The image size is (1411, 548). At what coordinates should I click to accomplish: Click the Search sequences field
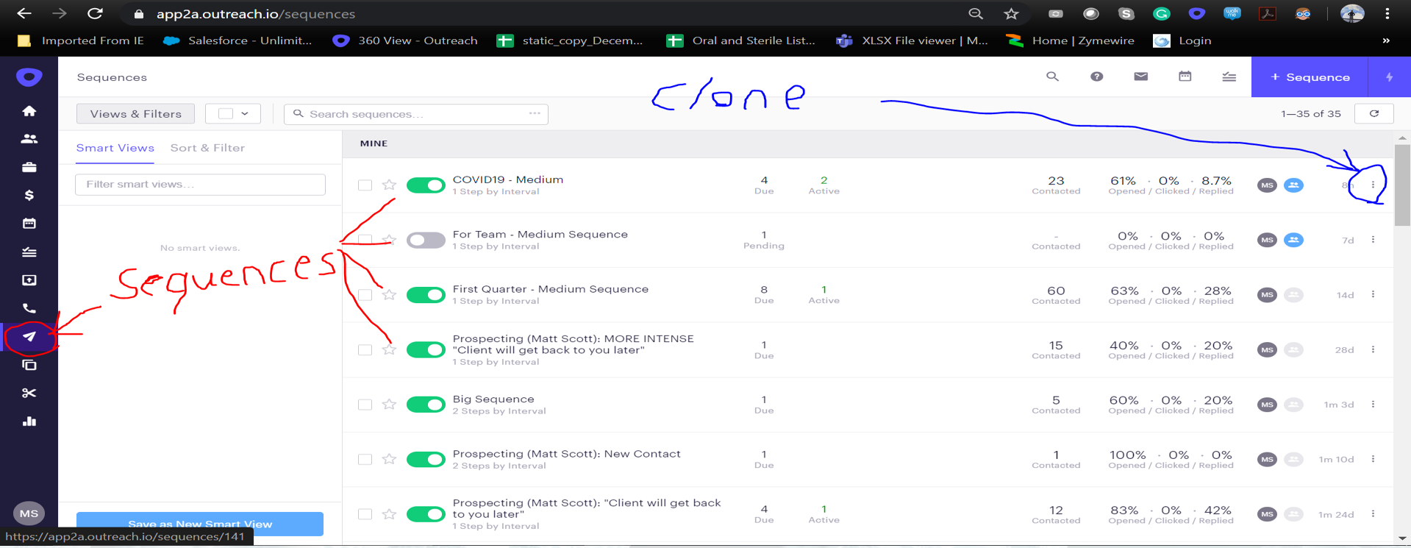pyautogui.click(x=415, y=114)
